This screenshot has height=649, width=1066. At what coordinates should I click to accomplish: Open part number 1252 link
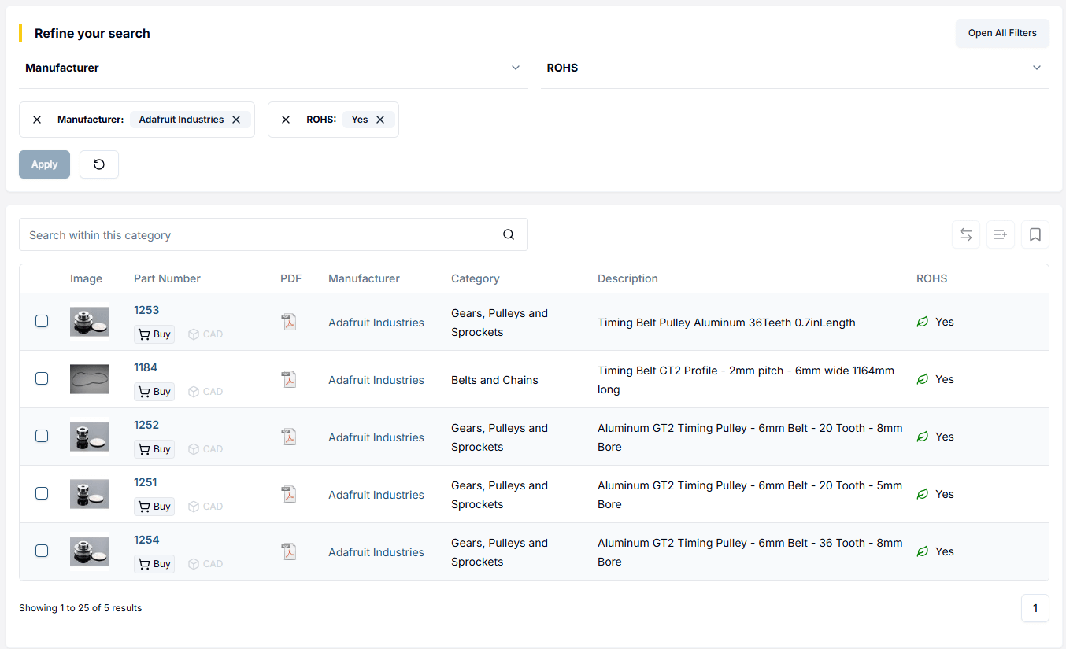pos(146,425)
